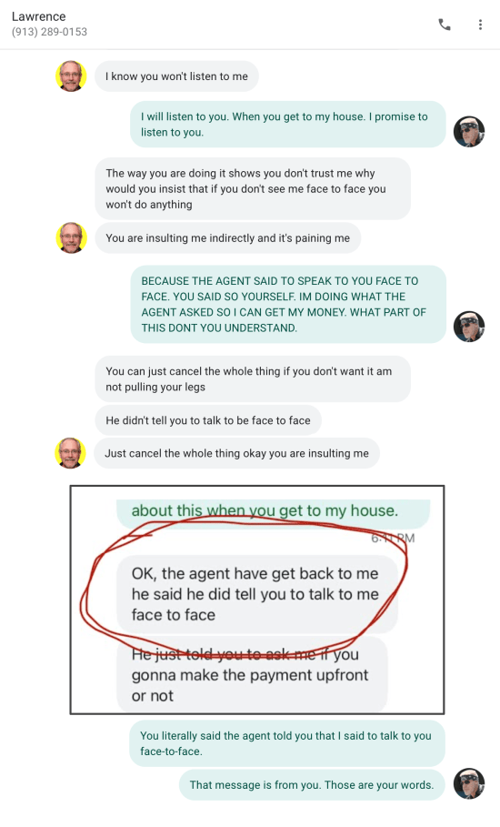Call Lawrence using the phone icon
This screenshot has width=500, height=827.
445,25
